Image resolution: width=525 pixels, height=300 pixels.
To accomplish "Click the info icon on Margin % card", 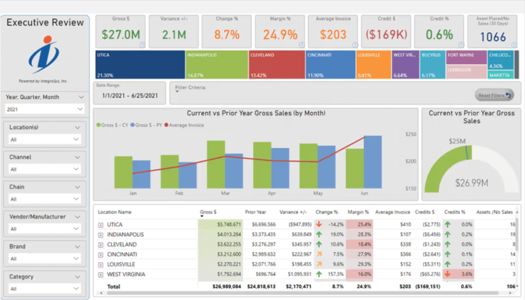I will (x=302, y=45).
